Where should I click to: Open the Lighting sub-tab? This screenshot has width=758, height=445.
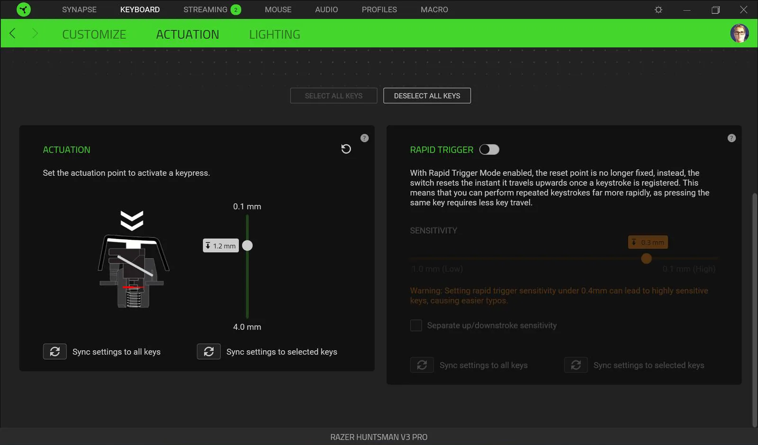point(275,35)
